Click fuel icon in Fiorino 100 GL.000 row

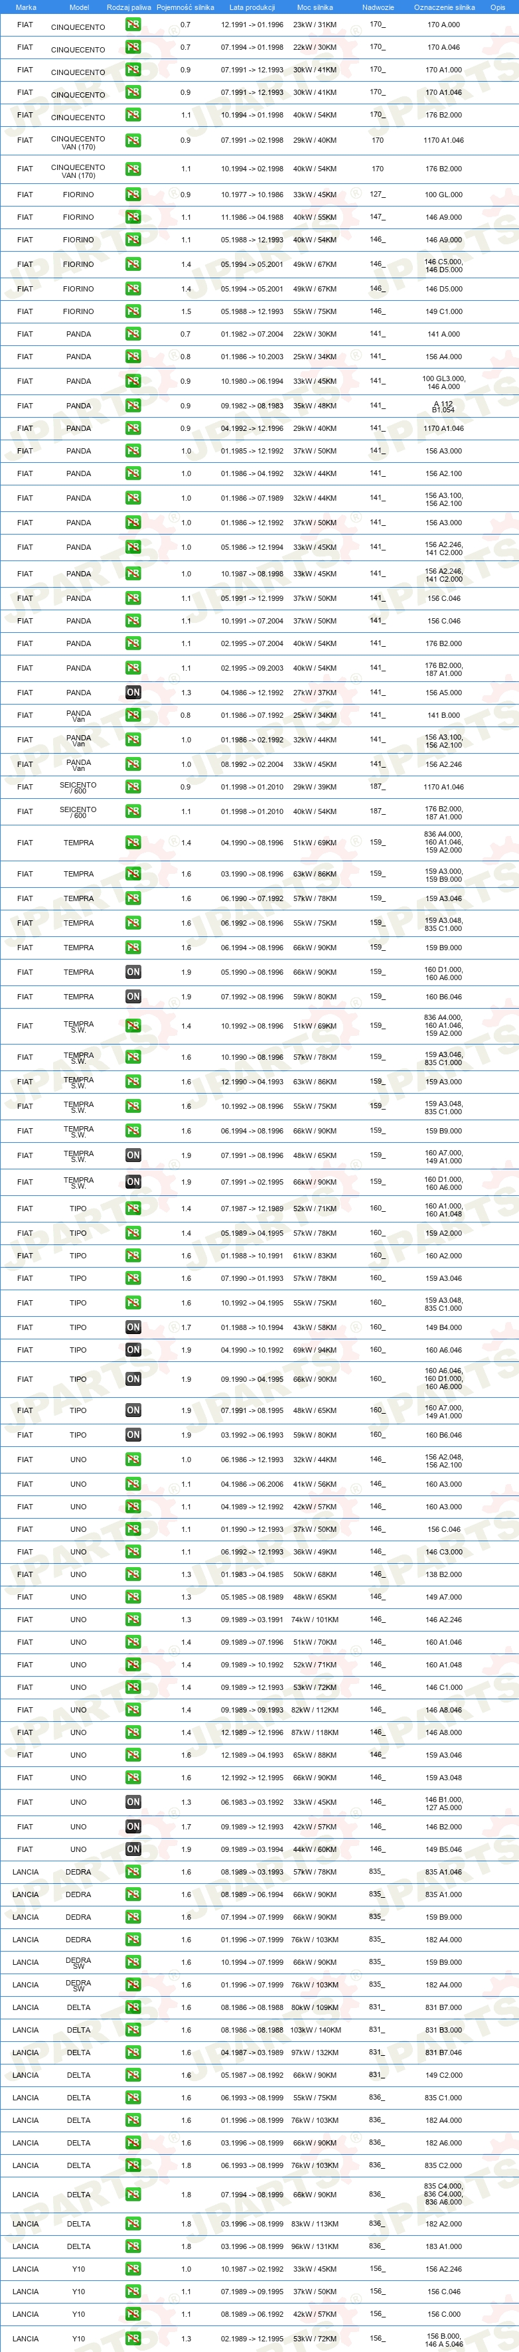(x=133, y=195)
